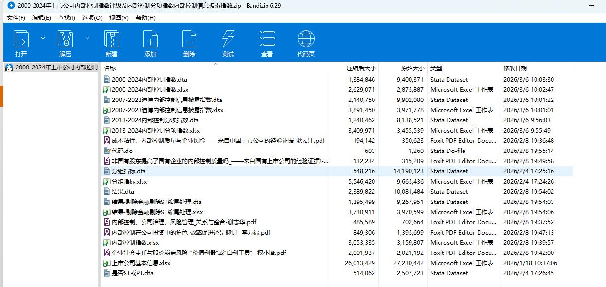Click the Delete (删除) toolbar icon
This screenshot has width=606, height=287.
pos(189,39)
